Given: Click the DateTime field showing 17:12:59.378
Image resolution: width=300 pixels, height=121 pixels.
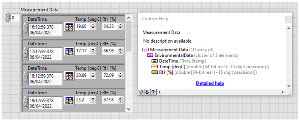Looking at the screenshot, I should (x=45, y=54).
